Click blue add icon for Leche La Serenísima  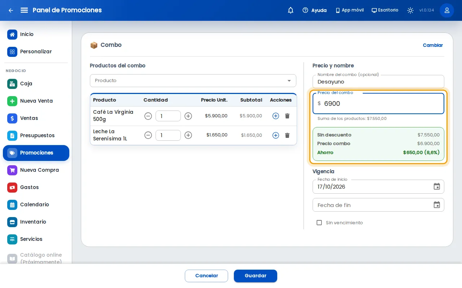click(276, 135)
